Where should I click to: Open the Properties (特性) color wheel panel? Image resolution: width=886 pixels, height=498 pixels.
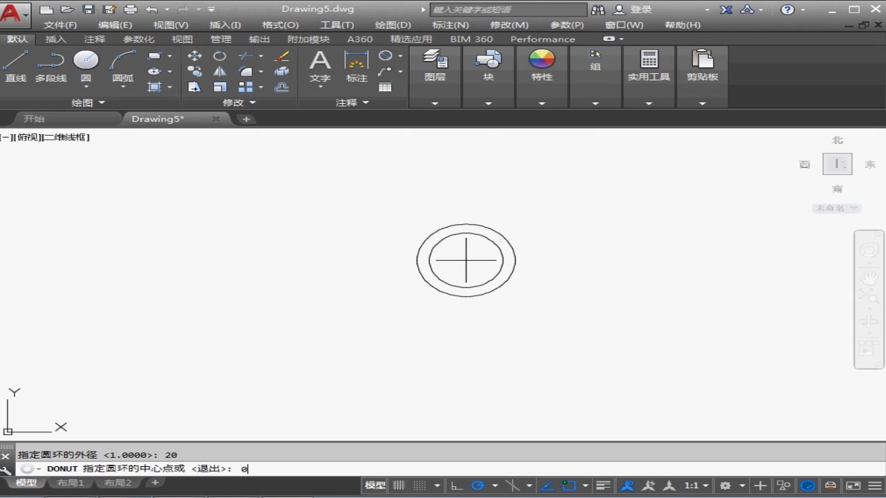coord(542,66)
